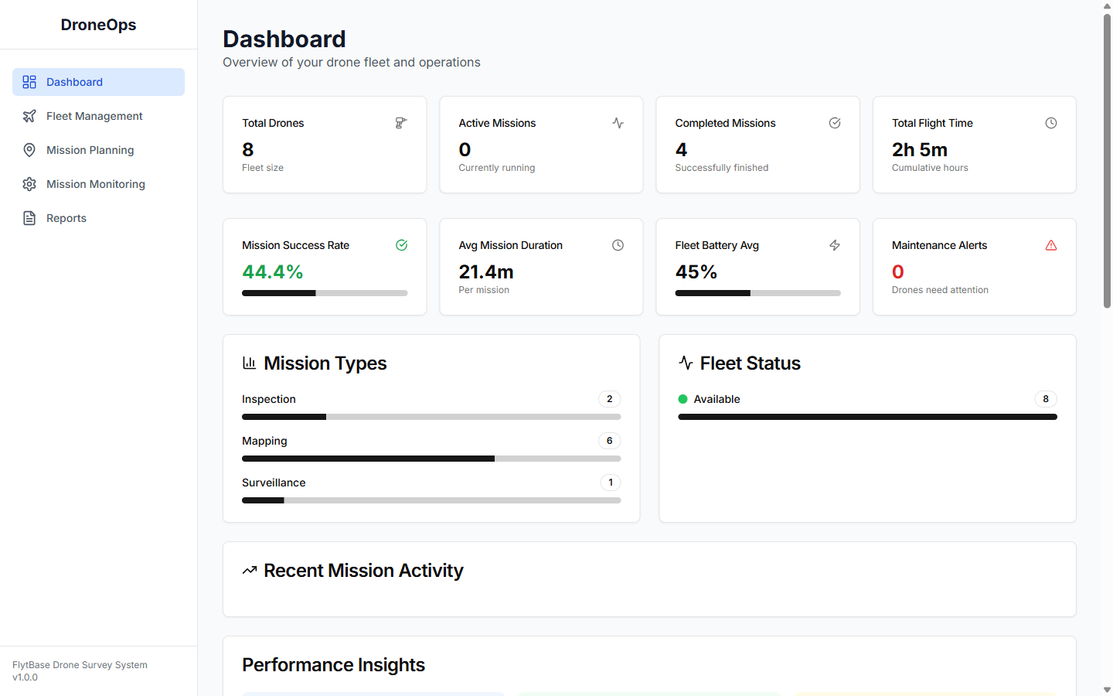Click the Mission Types heading
The height and width of the screenshot is (696, 1113).
click(325, 363)
